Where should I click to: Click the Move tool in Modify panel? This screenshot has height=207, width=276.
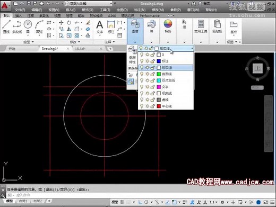tap(61, 23)
